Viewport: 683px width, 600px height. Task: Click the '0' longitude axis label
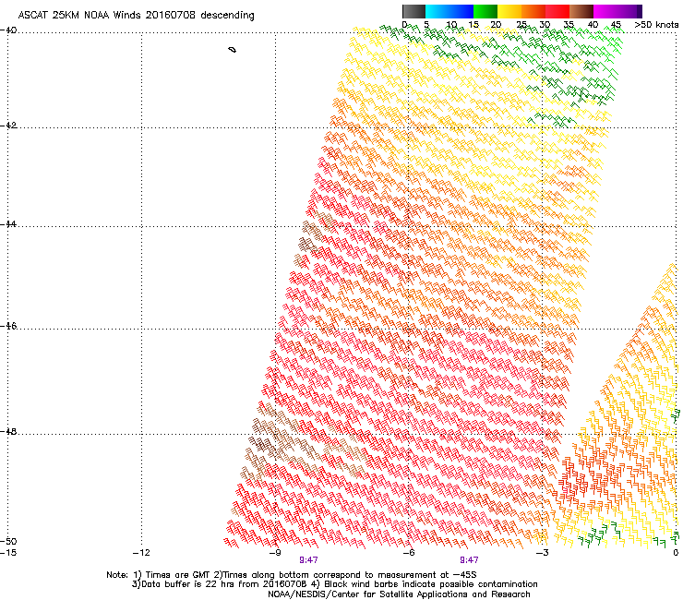coord(676,553)
